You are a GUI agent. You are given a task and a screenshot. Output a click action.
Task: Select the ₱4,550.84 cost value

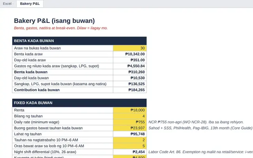click(130, 66)
